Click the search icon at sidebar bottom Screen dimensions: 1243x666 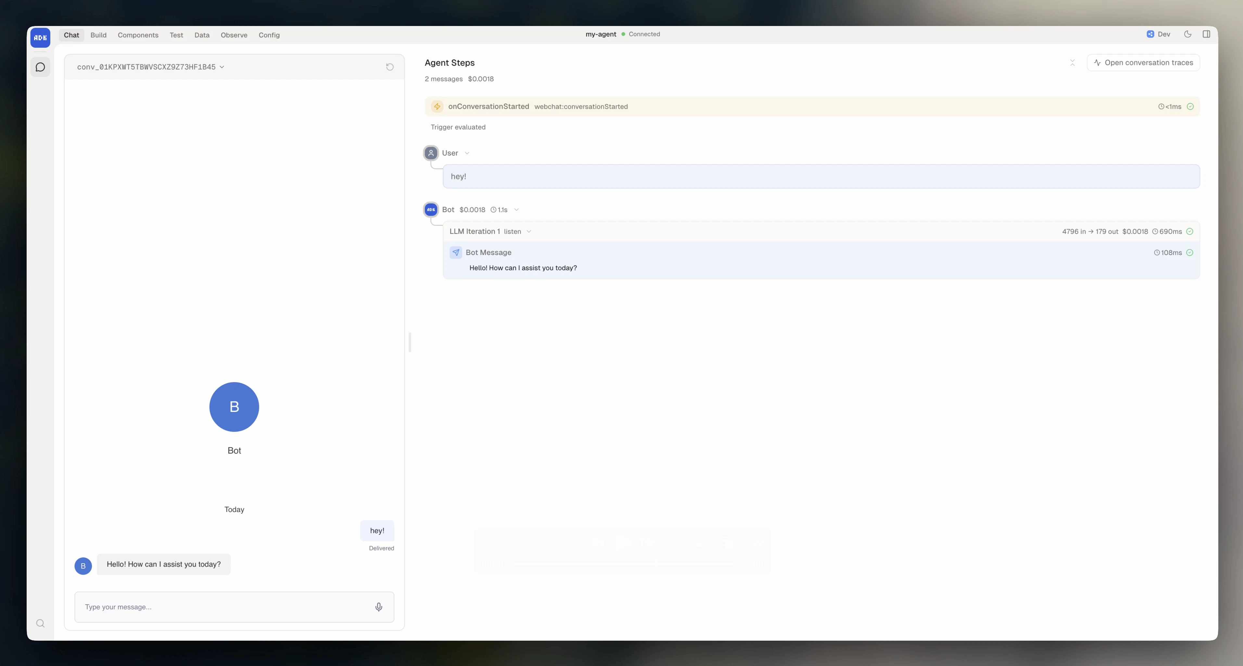coord(40,622)
